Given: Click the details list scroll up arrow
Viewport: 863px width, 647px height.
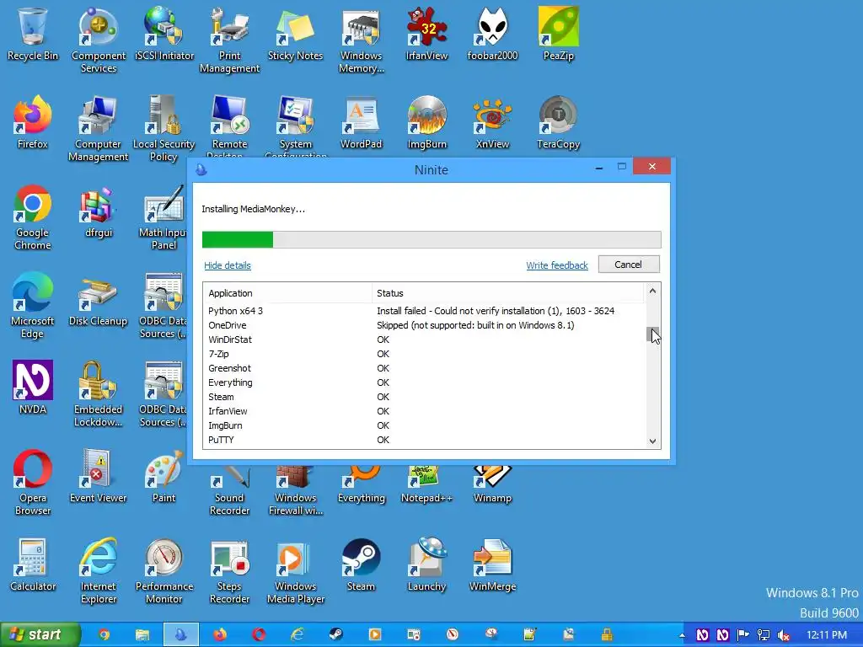Looking at the screenshot, I should (653, 291).
